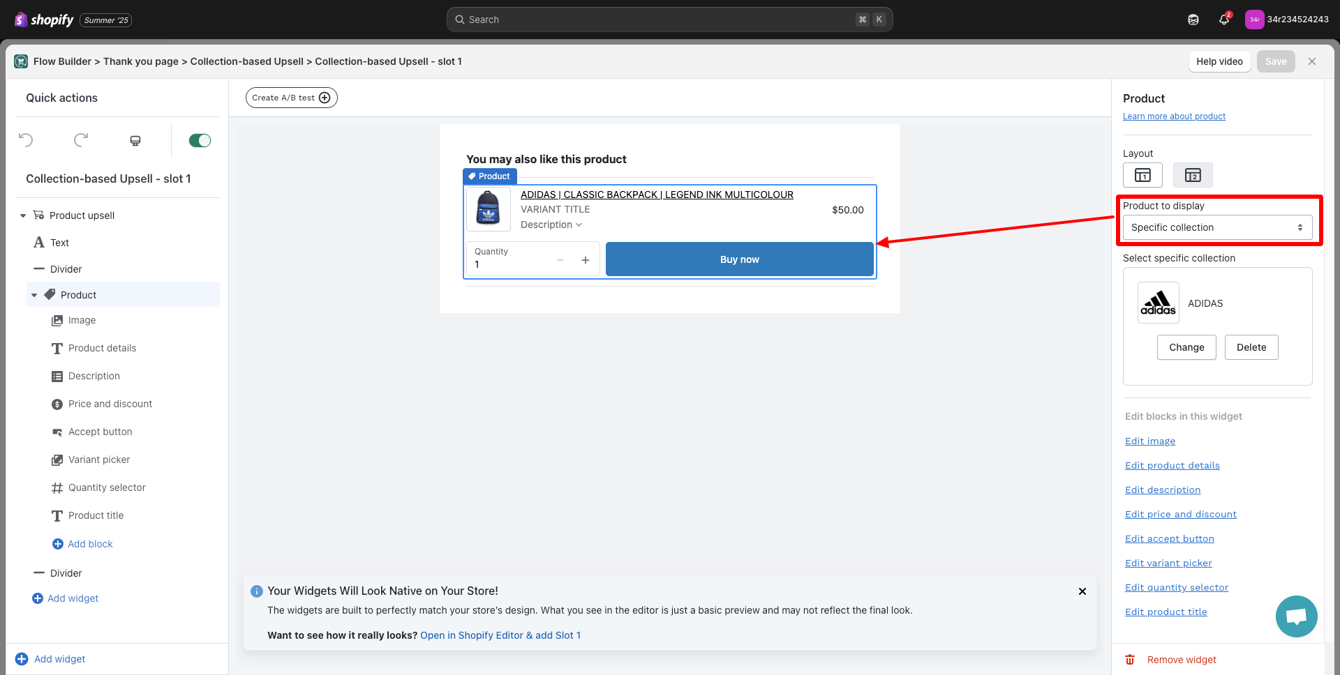1340x675 pixels.
Task: Click Remove widget at the bottom
Action: point(1181,660)
